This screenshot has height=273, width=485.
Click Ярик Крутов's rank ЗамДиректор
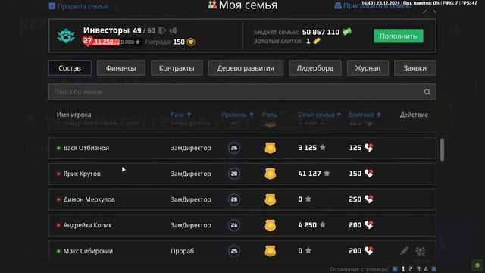tap(191, 174)
